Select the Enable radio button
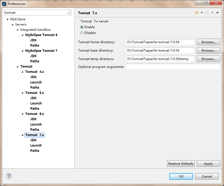This screenshot has width=224, height=186. click(82, 27)
